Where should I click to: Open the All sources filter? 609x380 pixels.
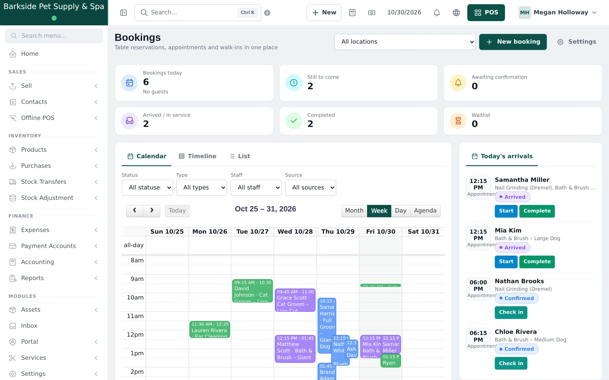click(x=310, y=187)
